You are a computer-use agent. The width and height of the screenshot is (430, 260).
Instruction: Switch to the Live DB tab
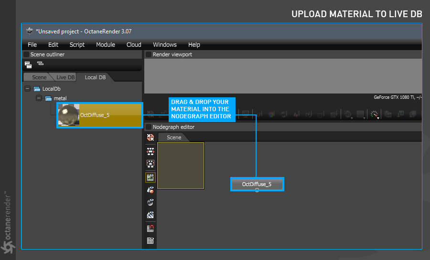coord(65,77)
